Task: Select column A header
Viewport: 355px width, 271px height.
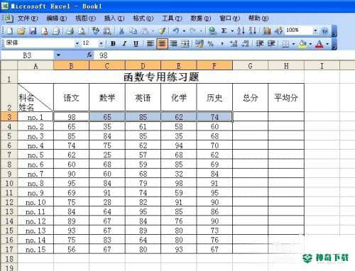Action: 35,65
